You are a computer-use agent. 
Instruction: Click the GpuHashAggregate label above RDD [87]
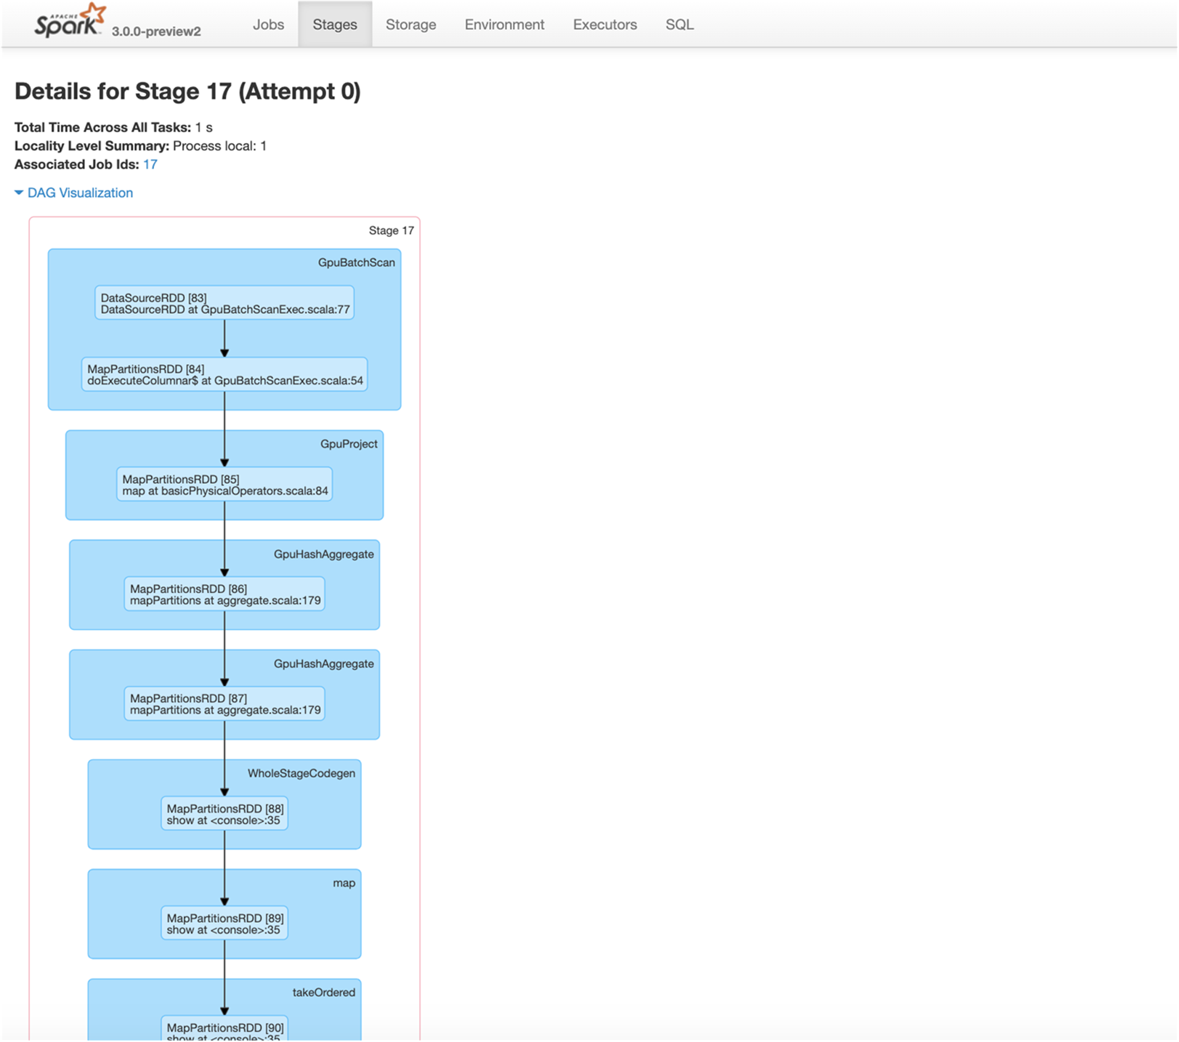coord(323,663)
